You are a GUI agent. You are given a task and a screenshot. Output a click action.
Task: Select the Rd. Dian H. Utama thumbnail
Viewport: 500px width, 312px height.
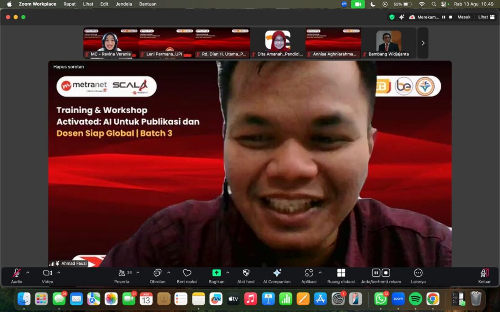(222, 43)
